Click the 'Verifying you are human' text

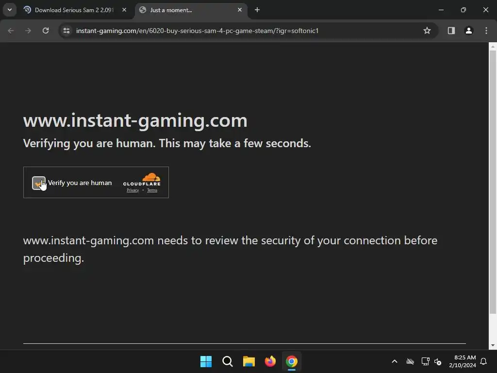coord(167,143)
